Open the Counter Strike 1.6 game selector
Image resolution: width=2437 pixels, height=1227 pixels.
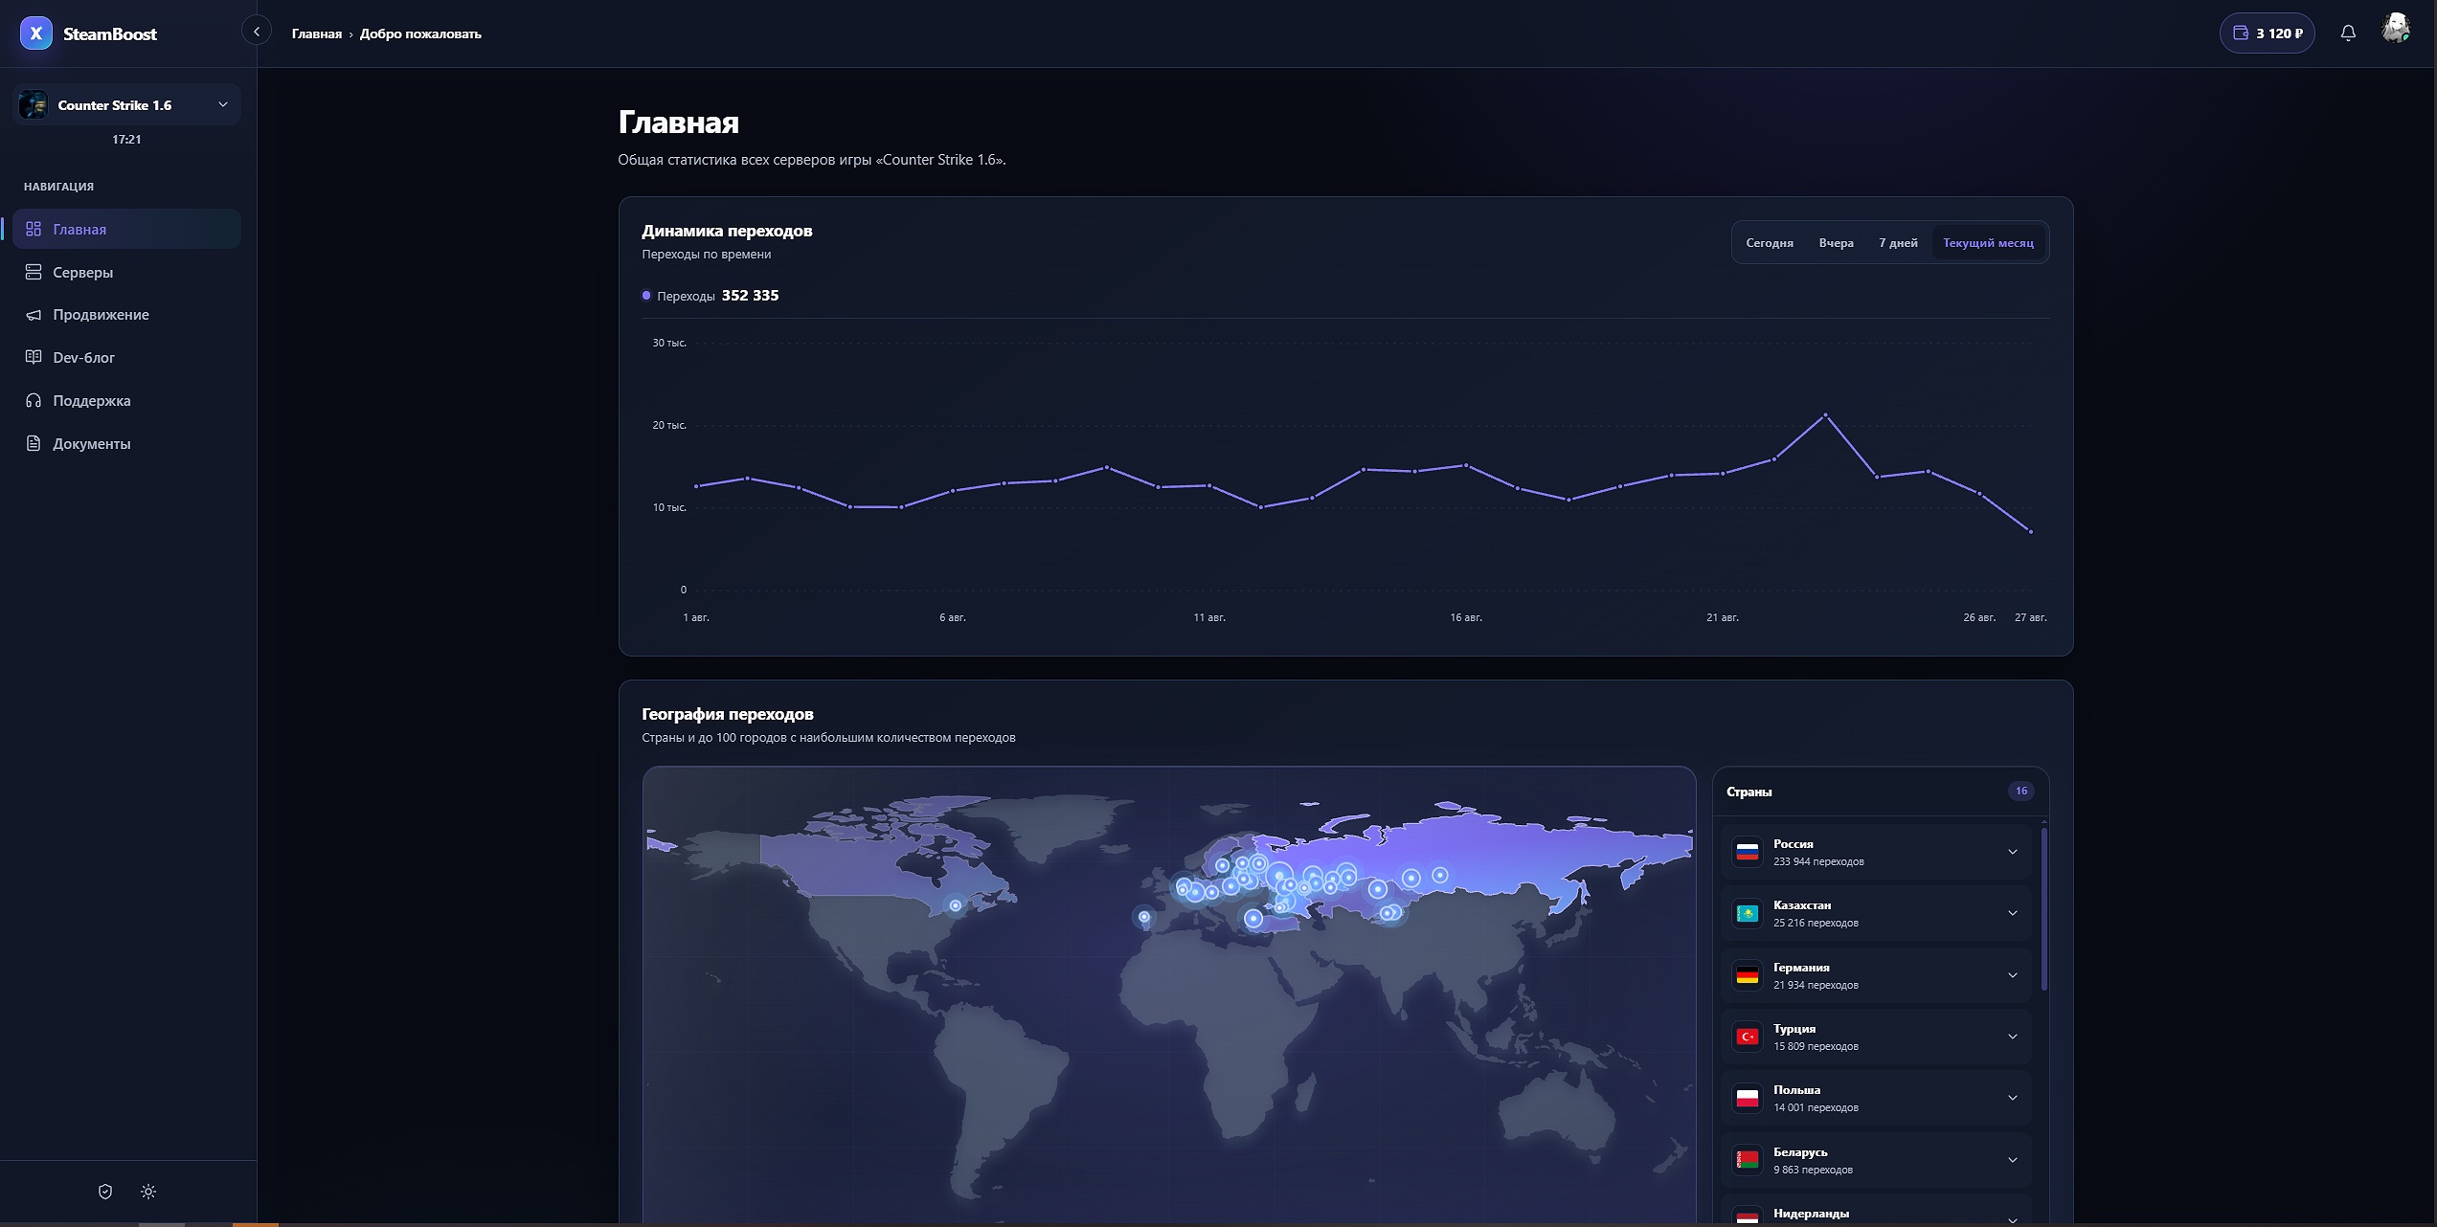click(126, 105)
